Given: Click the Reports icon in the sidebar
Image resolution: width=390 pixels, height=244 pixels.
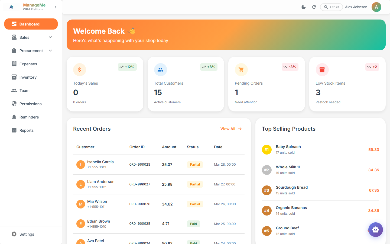Looking at the screenshot, I should pyautogui.click(x=14, y=130).
